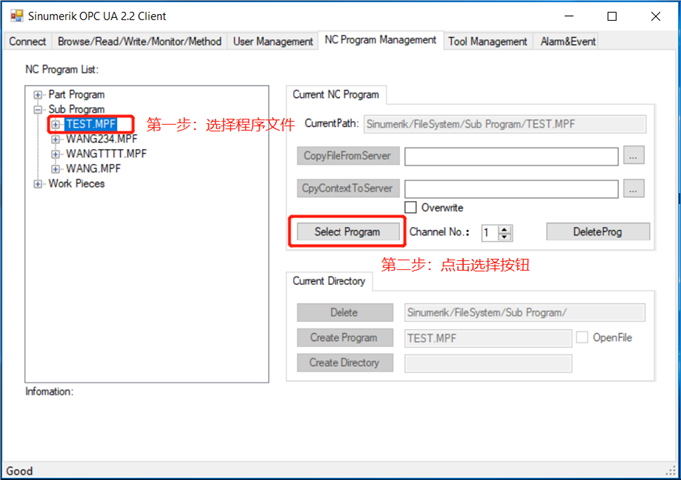Click the Good status text in the status bar
681x480 pixels.
[x=19, y=471]
